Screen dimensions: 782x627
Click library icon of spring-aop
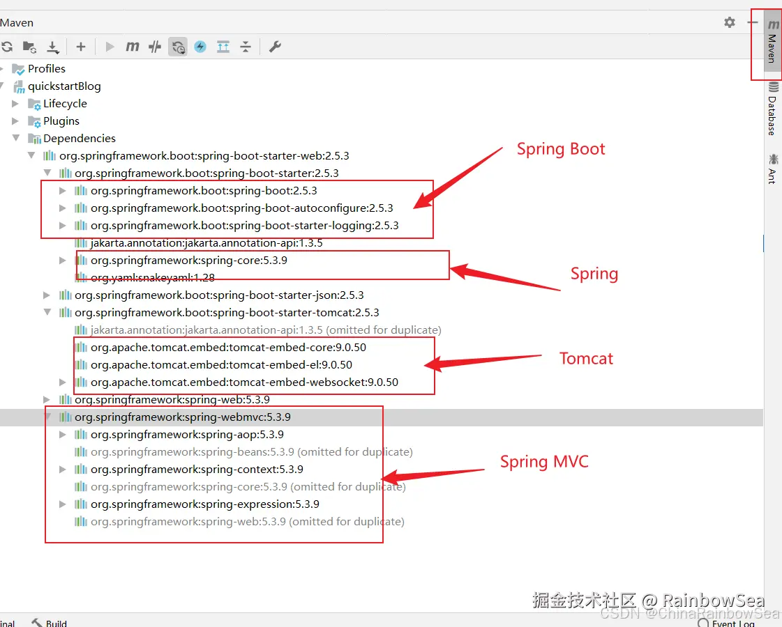81,435
